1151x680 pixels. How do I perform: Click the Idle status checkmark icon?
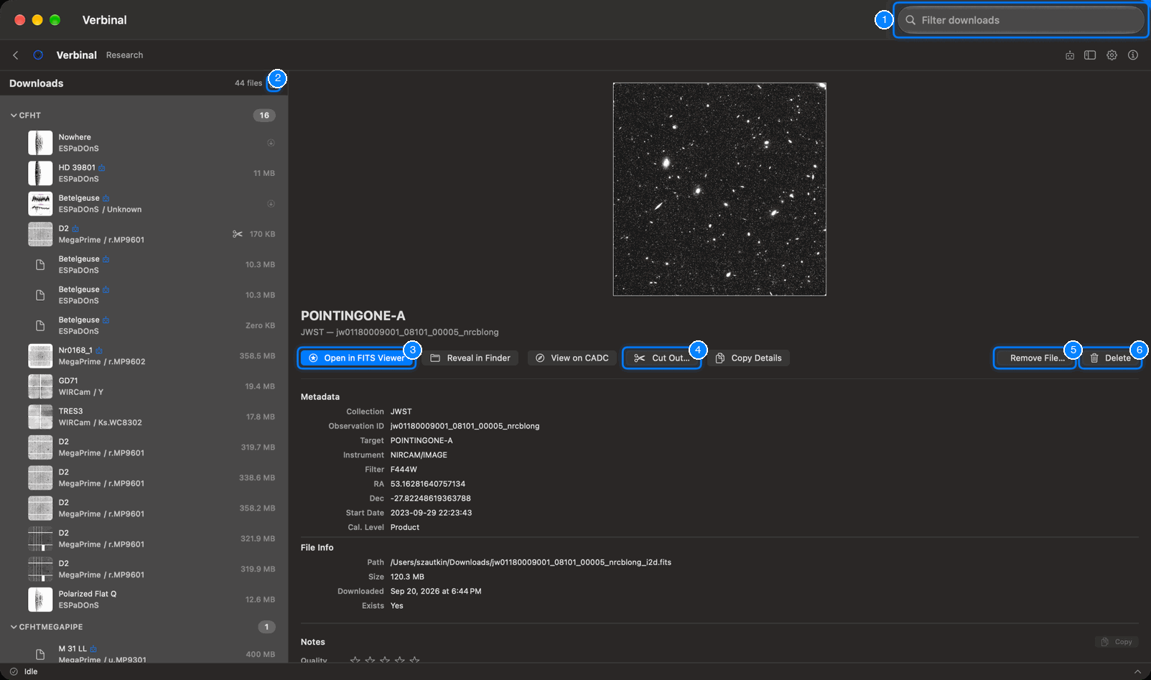(14, 672)
